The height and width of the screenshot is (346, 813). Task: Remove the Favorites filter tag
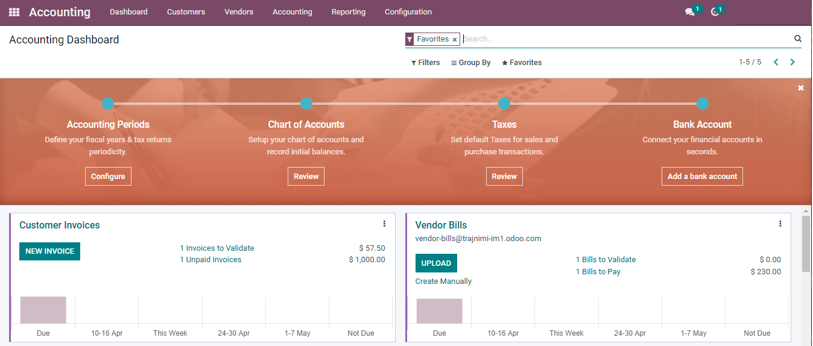pos(455,40)
